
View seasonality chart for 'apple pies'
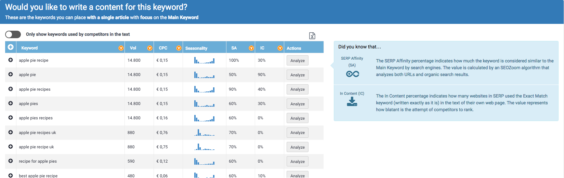click(x=205, y=103)
